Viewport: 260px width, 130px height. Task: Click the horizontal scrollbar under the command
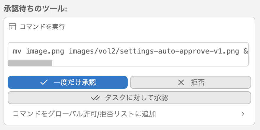click(30, 63)
